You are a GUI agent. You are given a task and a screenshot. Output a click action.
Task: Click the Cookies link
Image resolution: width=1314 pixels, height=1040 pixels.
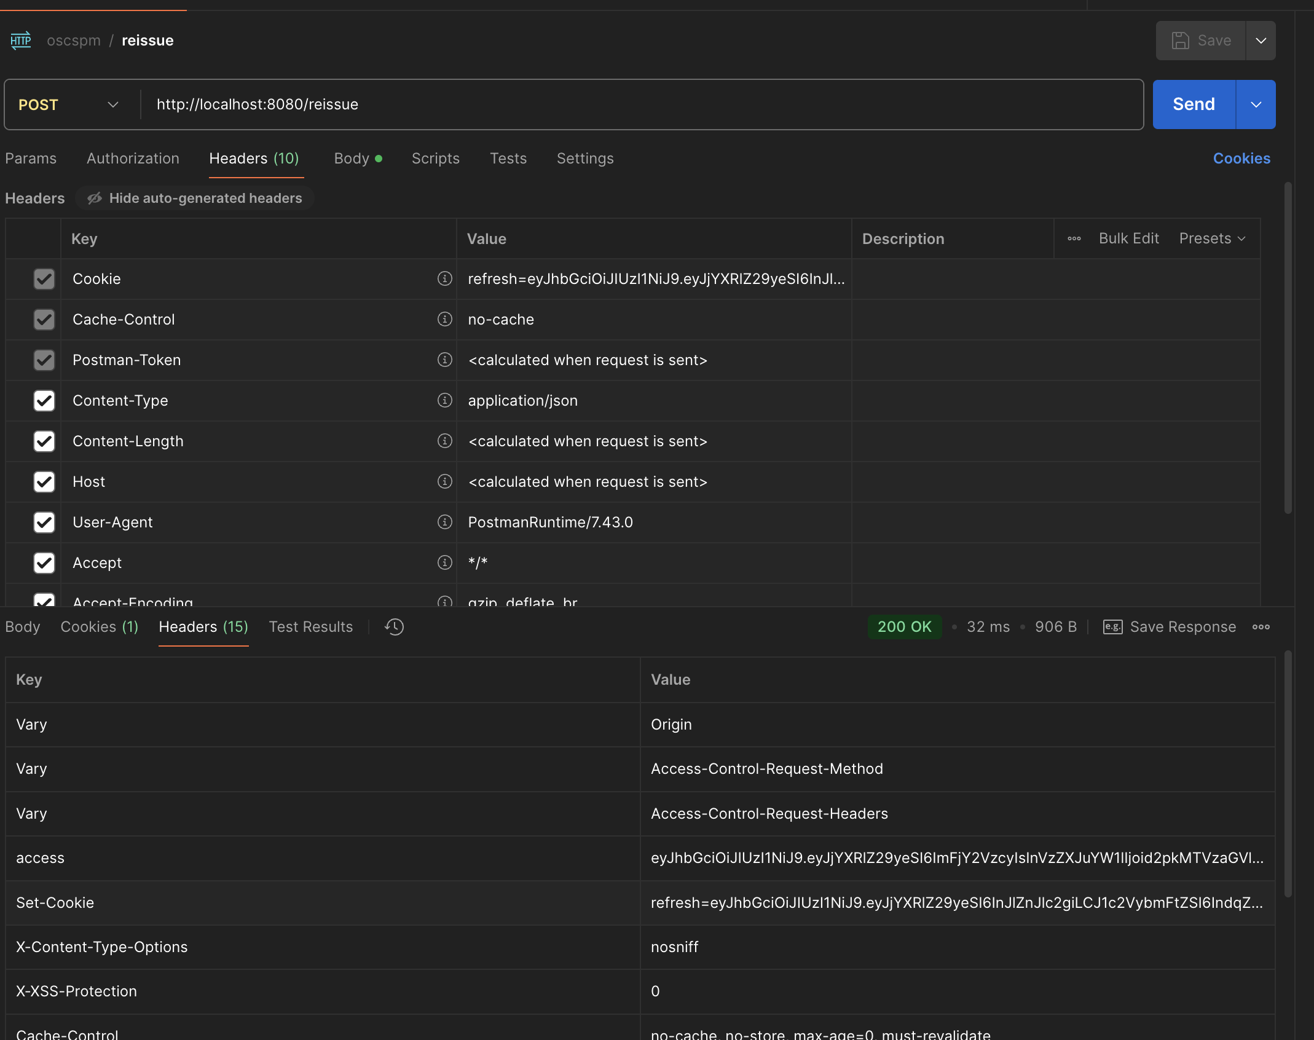tap(1241, 159)
